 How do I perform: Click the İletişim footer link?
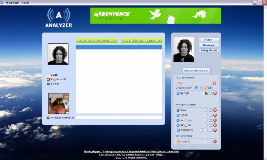[x=160, y=154]
